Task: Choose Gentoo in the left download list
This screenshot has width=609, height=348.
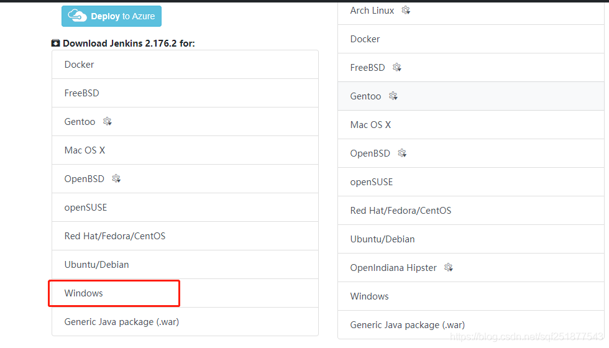Action: pyautogui.click(x=185, y=122)
